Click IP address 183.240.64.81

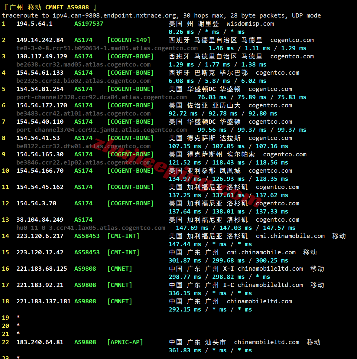[40, 342]
